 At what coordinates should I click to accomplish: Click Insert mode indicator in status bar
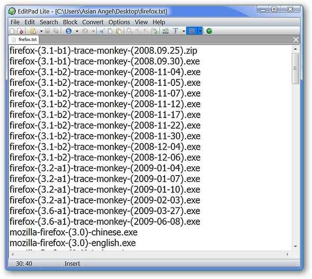pos(72,263)
